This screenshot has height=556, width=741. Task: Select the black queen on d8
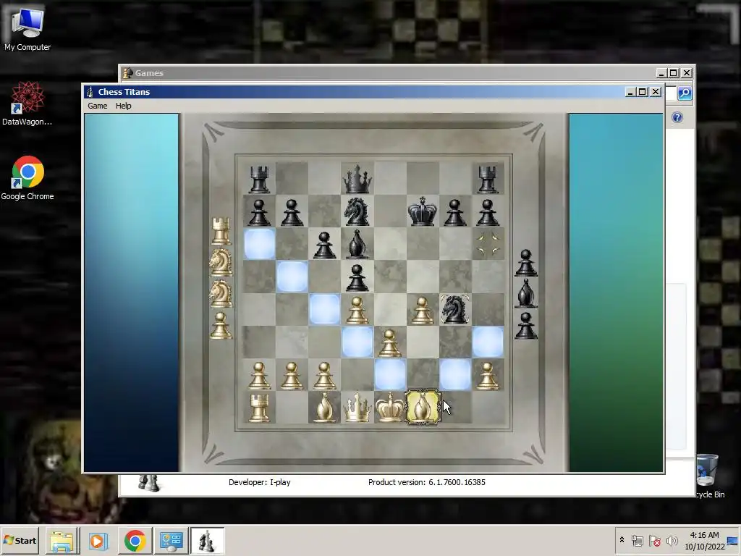tap(357, 179)
